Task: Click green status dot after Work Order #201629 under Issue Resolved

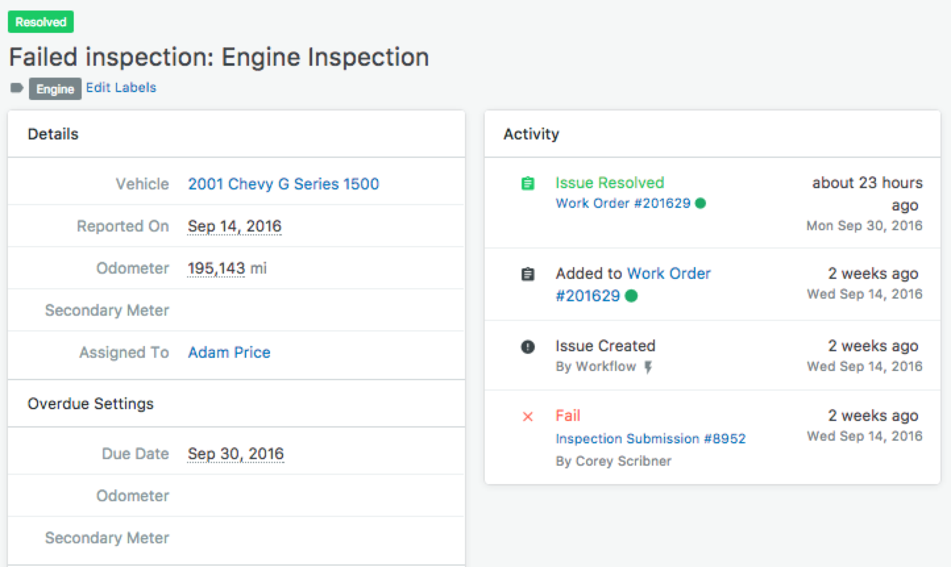Action: [x=701, y=203]
